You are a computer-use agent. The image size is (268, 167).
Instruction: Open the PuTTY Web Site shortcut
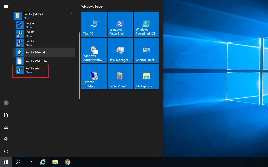36,61
